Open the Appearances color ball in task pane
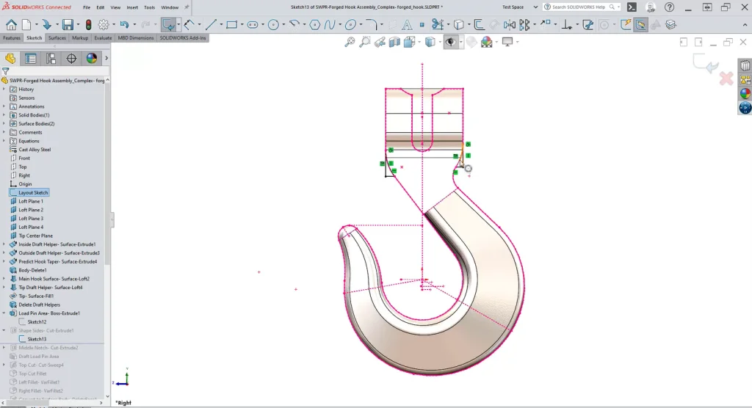This screenshot has height=408, width=752. [x=745, y=93]
